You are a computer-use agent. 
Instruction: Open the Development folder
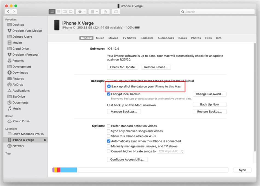(x=19, y=67)
